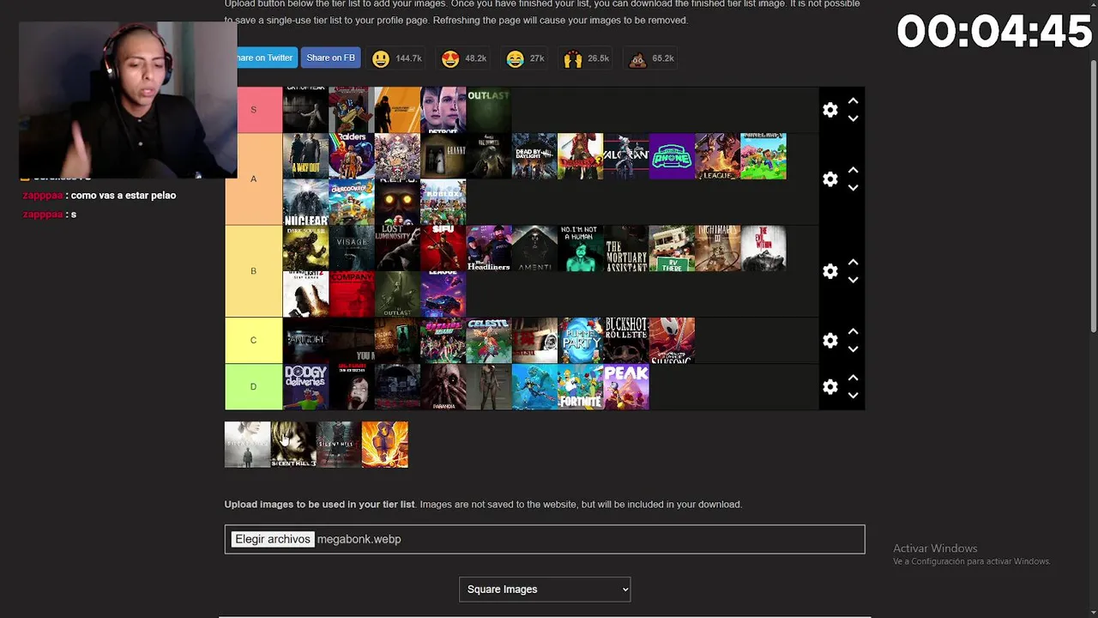The height and width of the screenshot is (618, 1098).
Task: Pick the PEAK tile in D tier
Action: [x=626, y=387]
